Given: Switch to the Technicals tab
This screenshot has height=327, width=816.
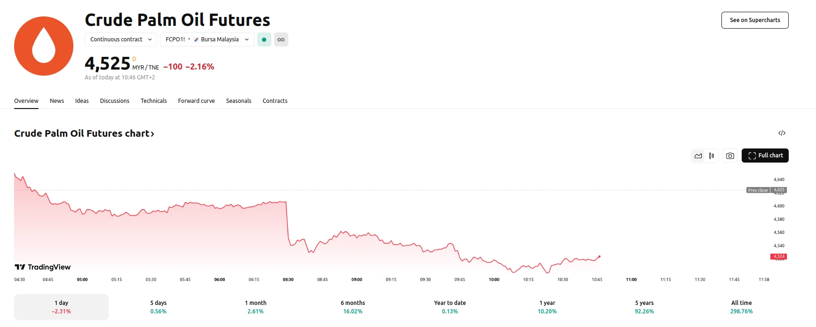Looking at the screenshot, I should click(x=154, y=101).
